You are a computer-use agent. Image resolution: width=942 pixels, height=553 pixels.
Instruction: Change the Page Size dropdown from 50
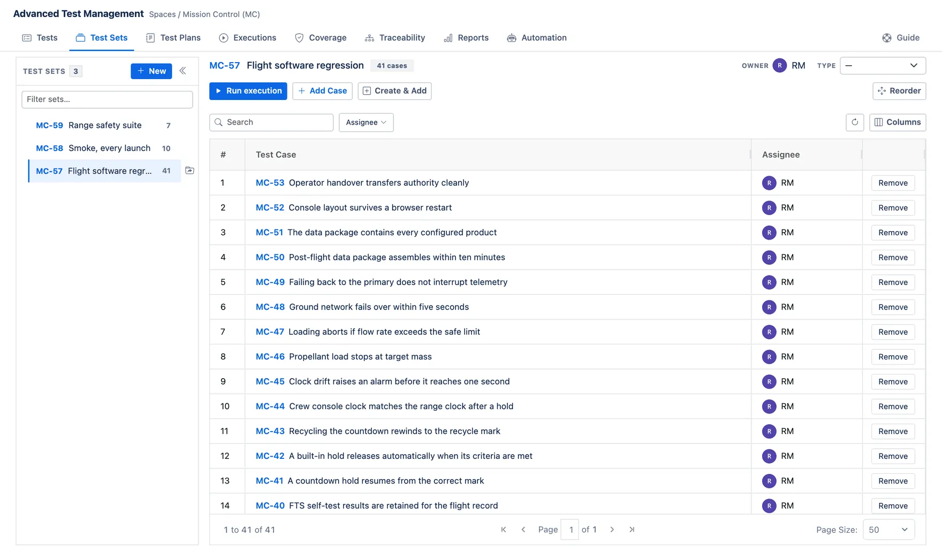click(x=888, y=529)
